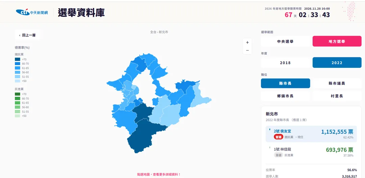Select 鄉鎮市長 position
Screen dimensions: 365x178
point(285,96)
